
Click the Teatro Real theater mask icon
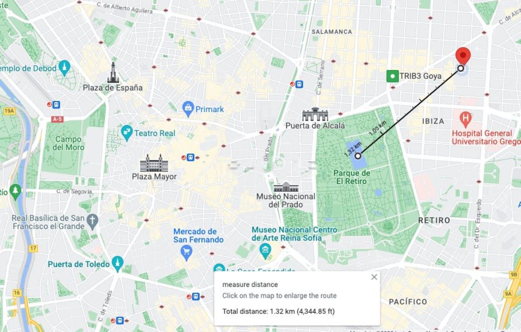tap(126, 133)
